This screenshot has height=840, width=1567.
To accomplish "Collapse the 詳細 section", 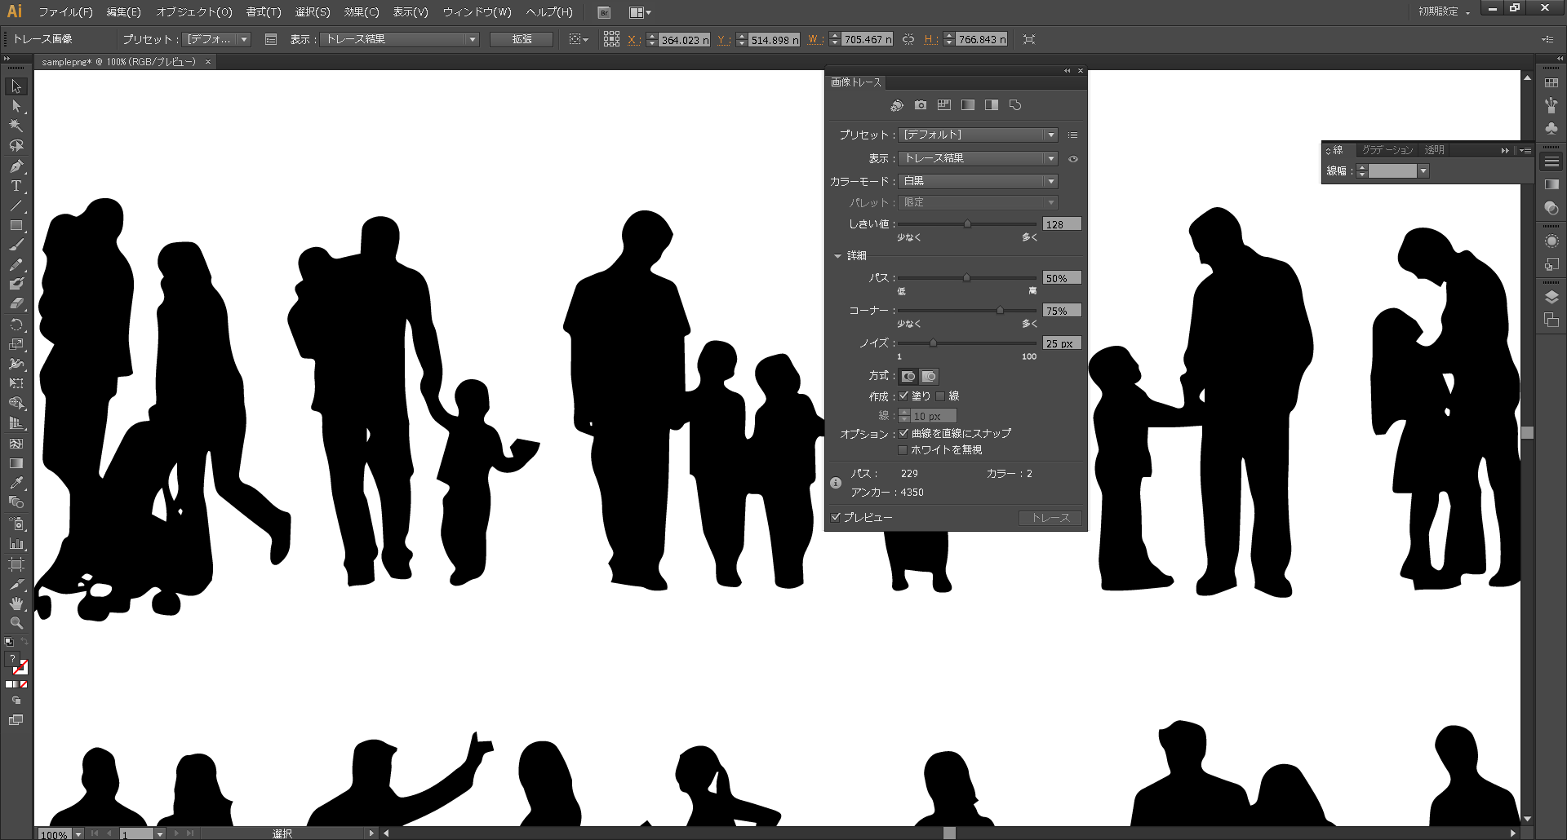I will 837,256.
